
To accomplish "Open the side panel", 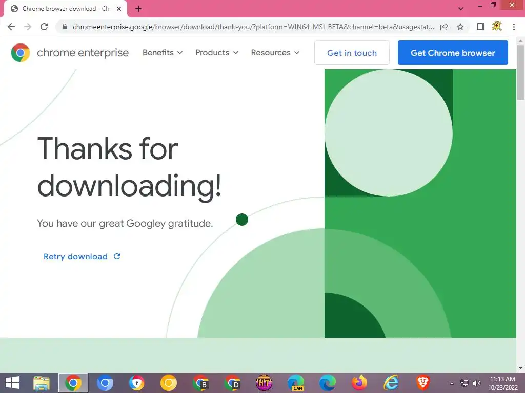I will click(481, 27).
